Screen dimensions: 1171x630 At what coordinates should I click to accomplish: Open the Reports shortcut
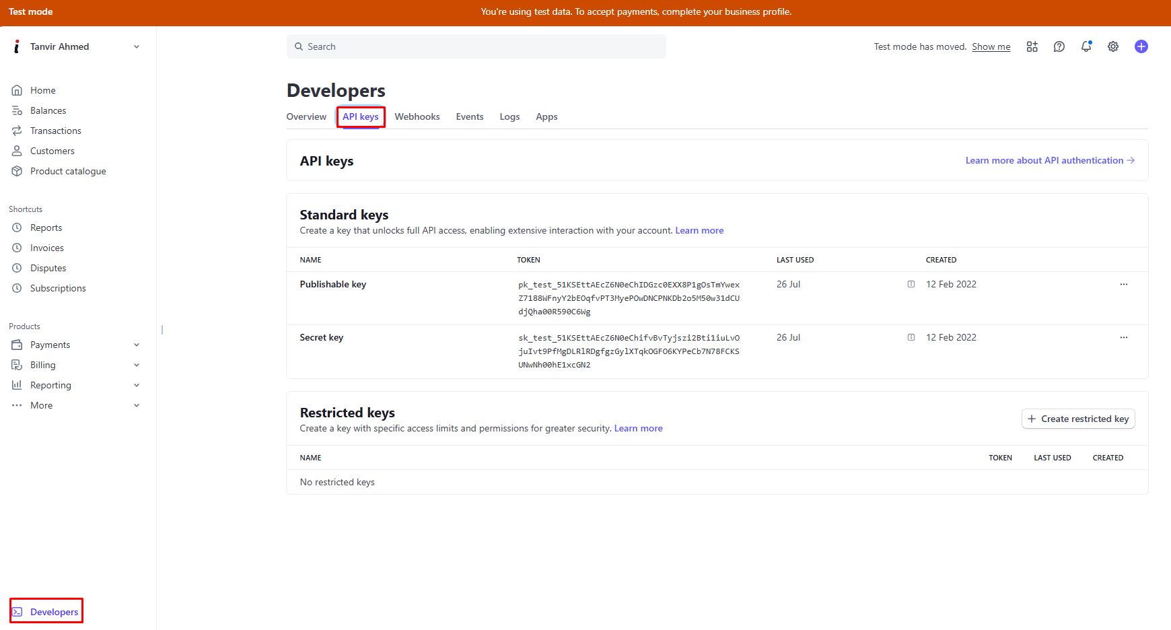(x=46, y=228)
